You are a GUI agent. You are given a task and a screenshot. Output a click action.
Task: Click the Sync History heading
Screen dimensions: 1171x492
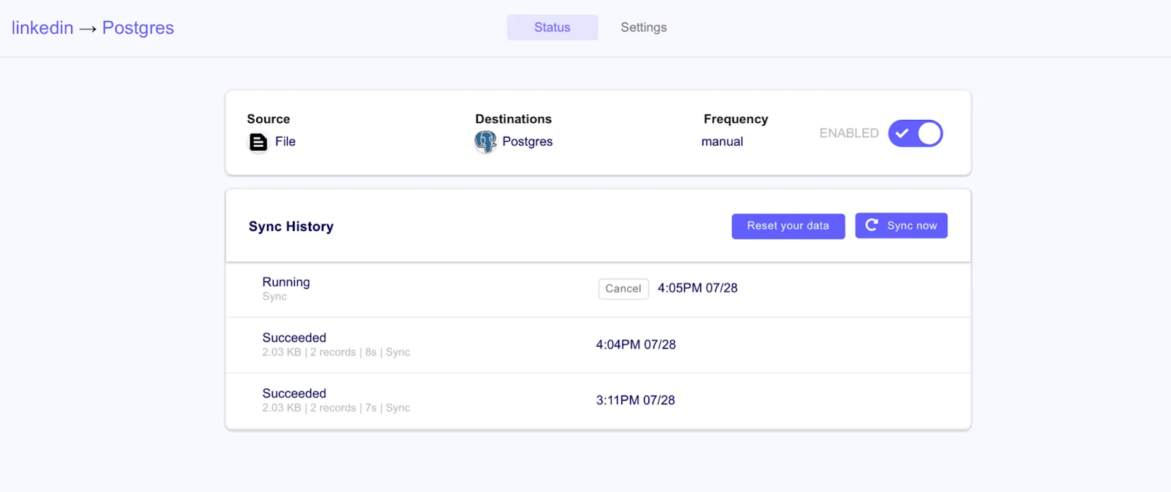tap(291, 227)
